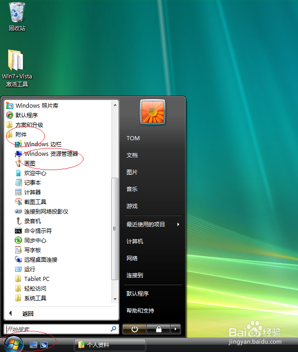
Task: Expand the 系统工具 folder
Action: click(31, 298)
